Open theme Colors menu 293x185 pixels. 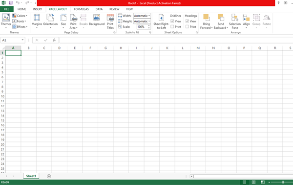point(20,16)
